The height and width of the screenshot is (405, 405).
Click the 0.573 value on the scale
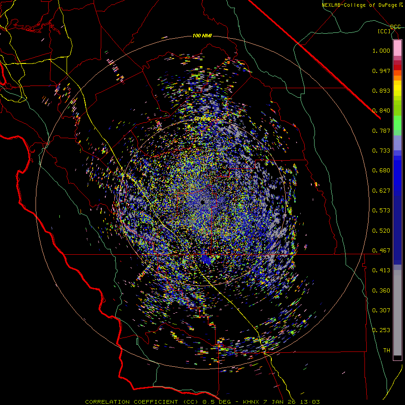click(x=381, y=211)
